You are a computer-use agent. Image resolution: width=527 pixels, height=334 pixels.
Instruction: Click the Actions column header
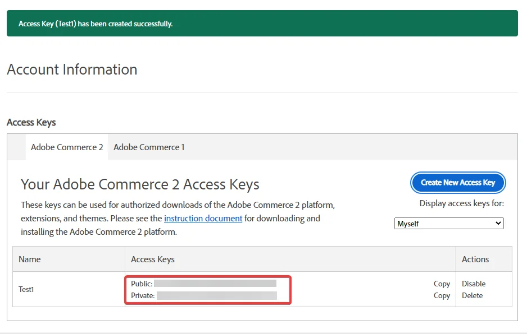pyautogui.click(x=484, y=259)
